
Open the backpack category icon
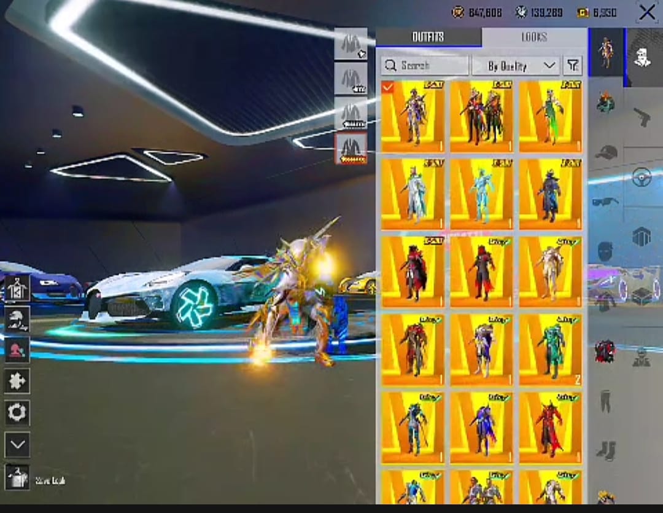tap(605, 103)
